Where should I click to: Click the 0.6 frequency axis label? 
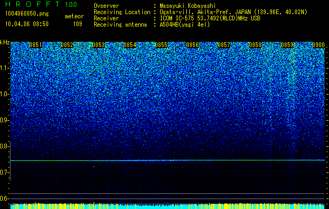(x=4, y=199)
